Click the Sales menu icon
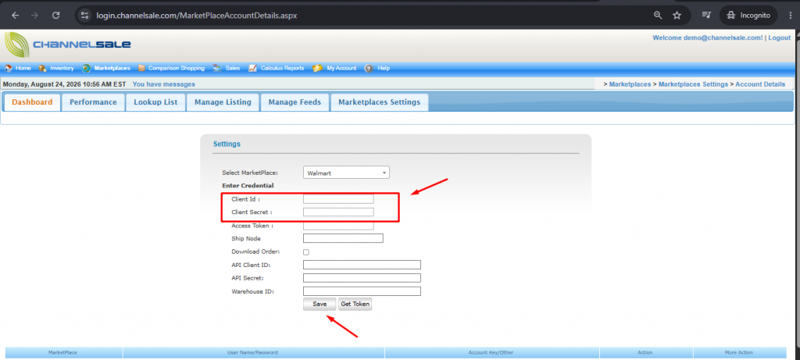 coord(217,68)
